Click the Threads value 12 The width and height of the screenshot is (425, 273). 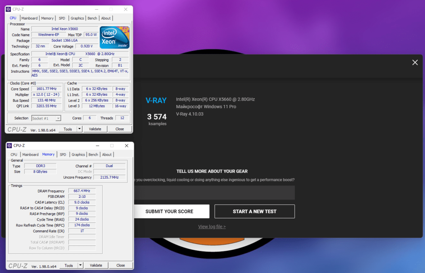coord(122,118)
